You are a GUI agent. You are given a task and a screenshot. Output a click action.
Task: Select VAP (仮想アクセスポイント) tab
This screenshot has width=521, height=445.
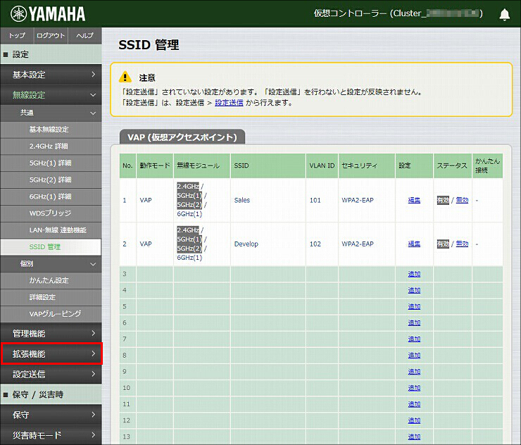182,137
